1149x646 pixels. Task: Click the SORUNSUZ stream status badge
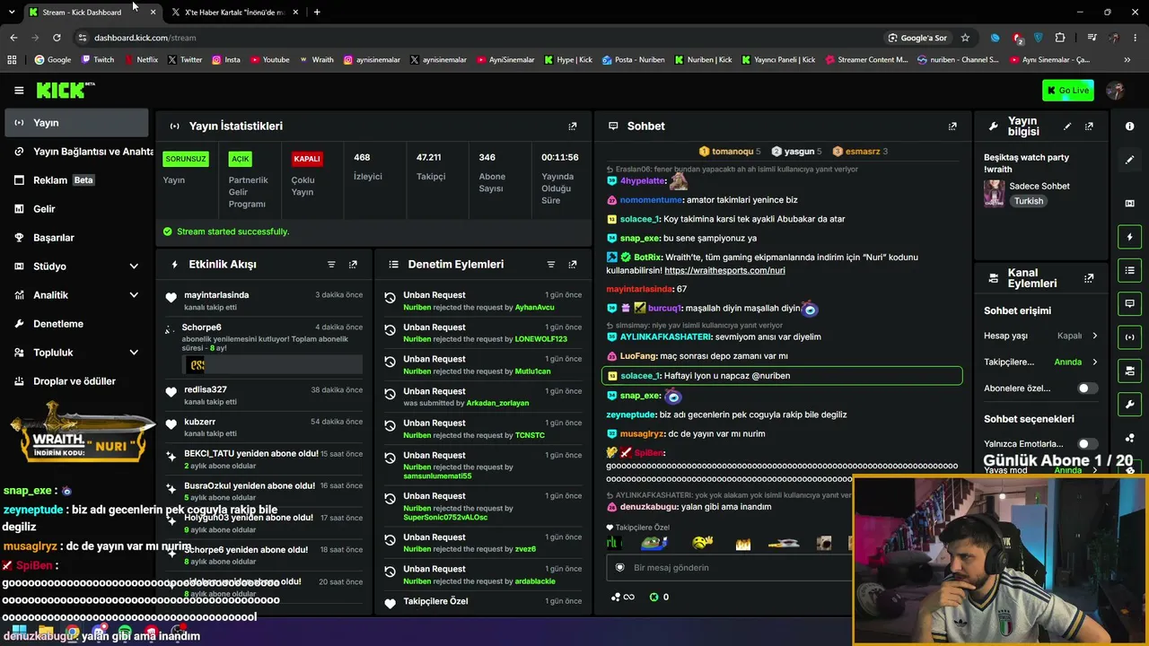[x=186, y=159]
